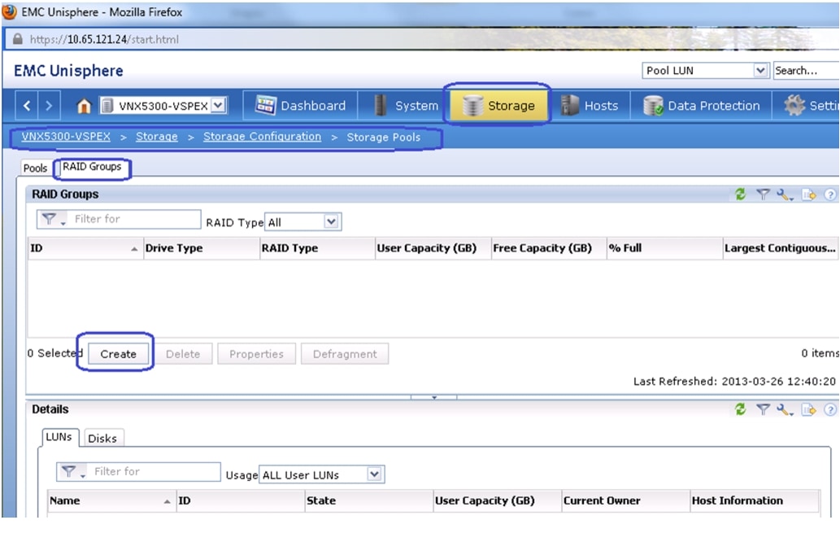The image size is (840, 542).
Task: Expand the RAID Type All dropdown
Action: [331, 221]
